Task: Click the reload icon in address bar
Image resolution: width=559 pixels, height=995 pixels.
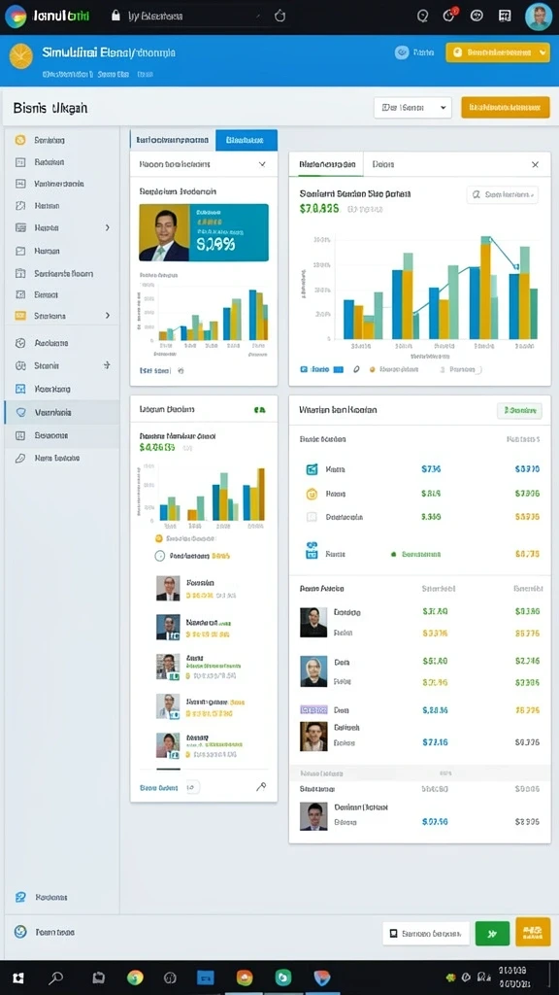Action: pyautogui.click(x=279, y=16)
